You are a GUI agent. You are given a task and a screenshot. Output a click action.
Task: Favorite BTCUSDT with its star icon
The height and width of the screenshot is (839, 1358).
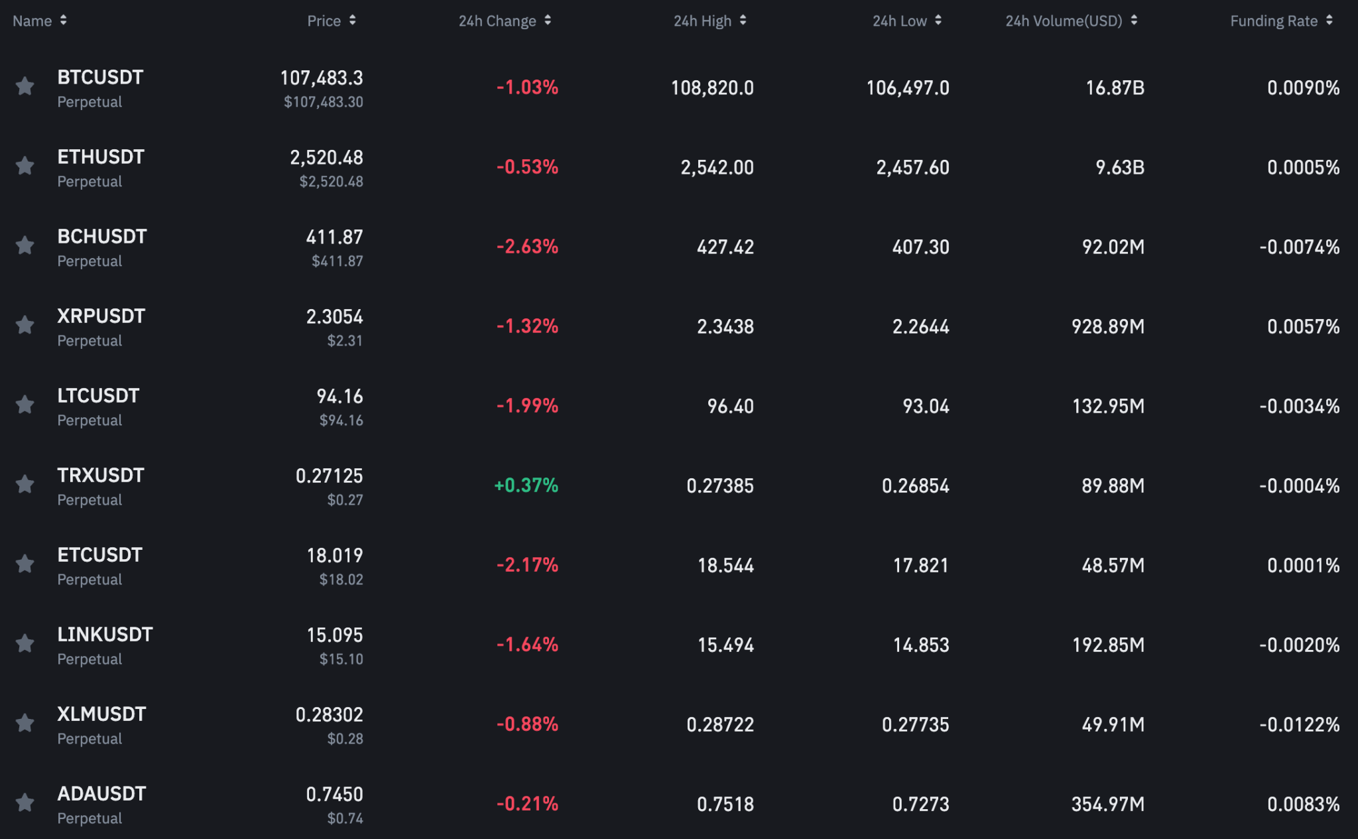[25, 86]
